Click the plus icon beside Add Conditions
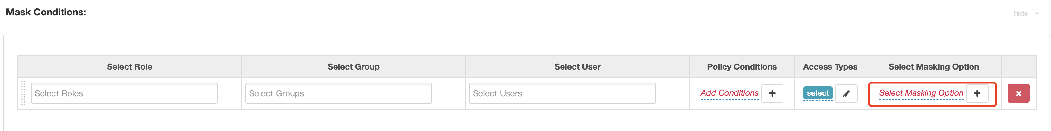The height and width of the screenshot is (131, 1051). 772,93
